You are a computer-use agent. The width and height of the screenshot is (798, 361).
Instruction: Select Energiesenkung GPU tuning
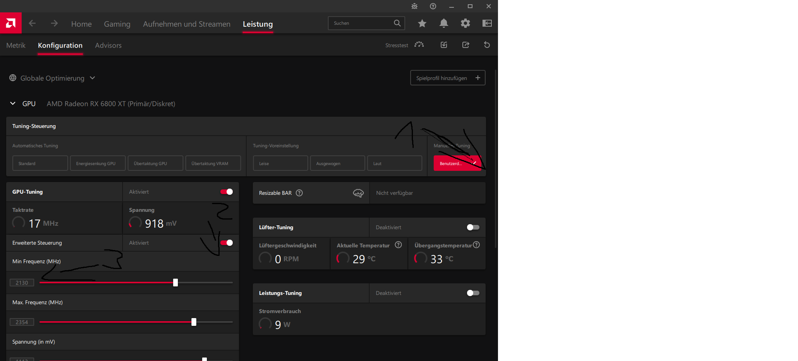point(98,163)
